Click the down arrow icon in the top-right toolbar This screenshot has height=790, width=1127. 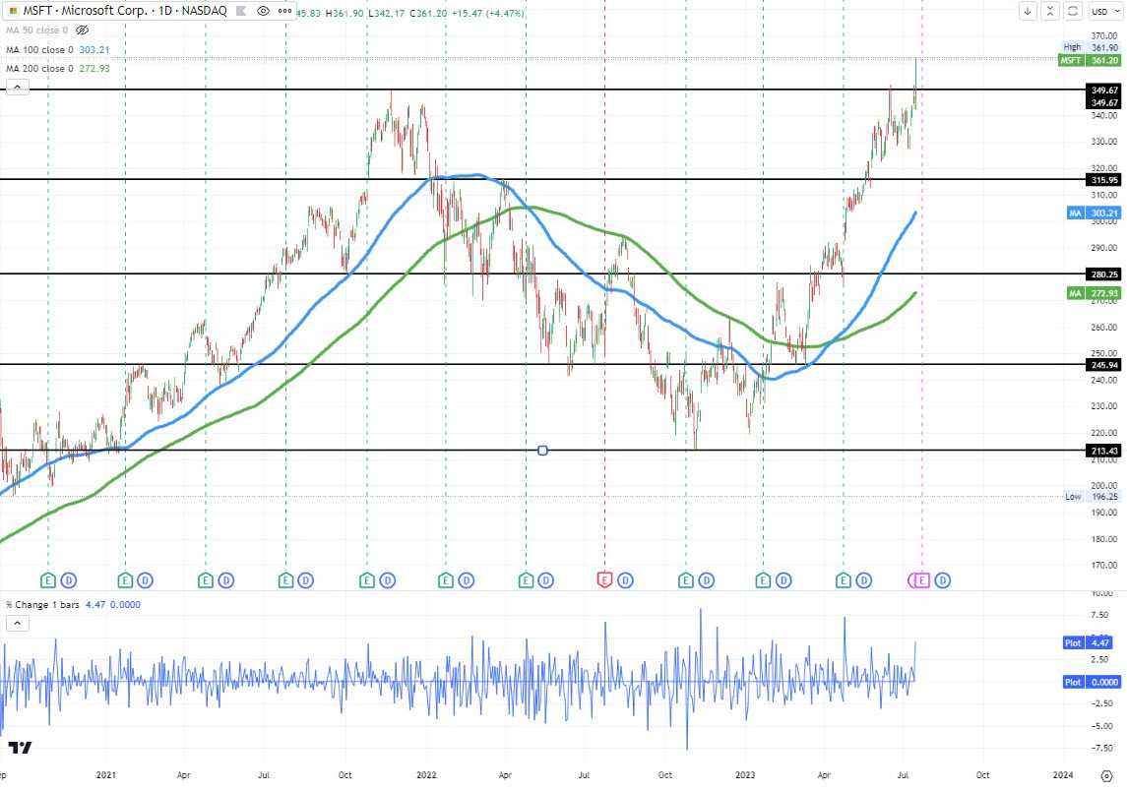coord(1028,11)
